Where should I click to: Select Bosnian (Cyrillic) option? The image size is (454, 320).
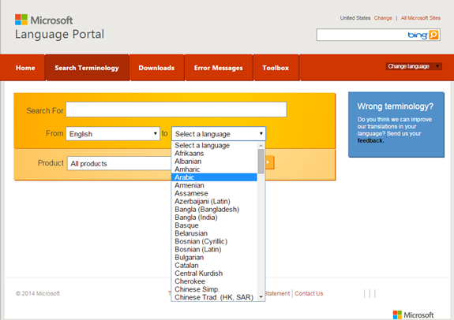pos(214,241)
